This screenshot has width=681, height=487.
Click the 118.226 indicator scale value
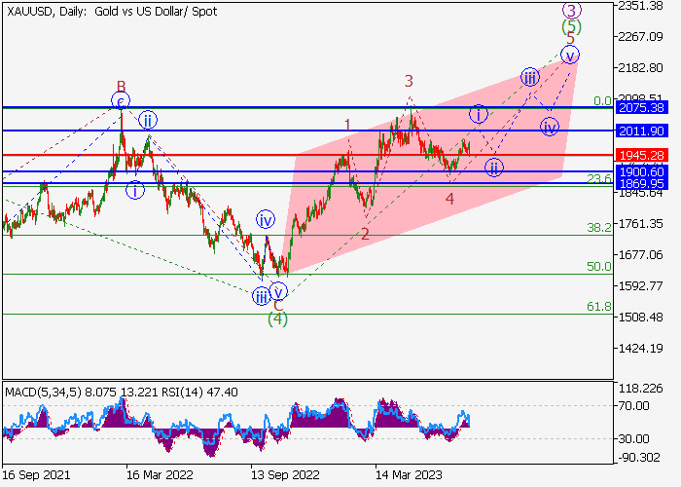(x=640, y=389)
